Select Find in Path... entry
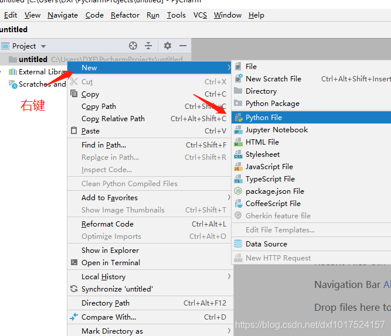The height and width of the screenshot is (336, 391). point(149,145)
